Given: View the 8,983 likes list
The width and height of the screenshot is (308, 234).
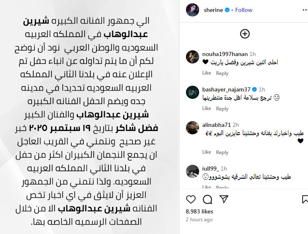Looking at the screenshot, I should click(200, 211).
